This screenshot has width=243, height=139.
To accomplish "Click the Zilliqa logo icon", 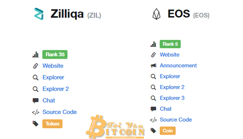I will point(39,14).
